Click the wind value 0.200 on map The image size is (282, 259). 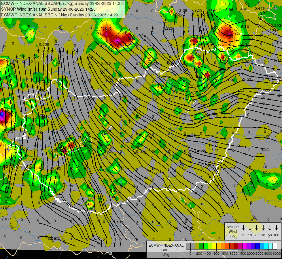[x=247, y=62]
